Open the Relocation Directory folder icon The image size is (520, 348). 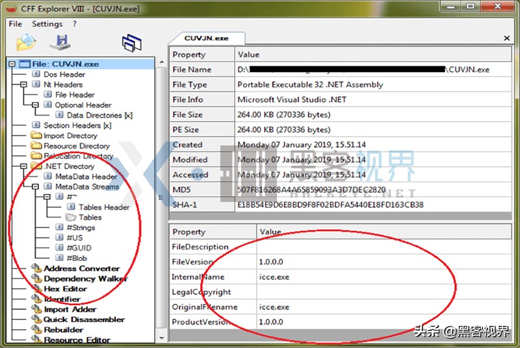(36, 156)
